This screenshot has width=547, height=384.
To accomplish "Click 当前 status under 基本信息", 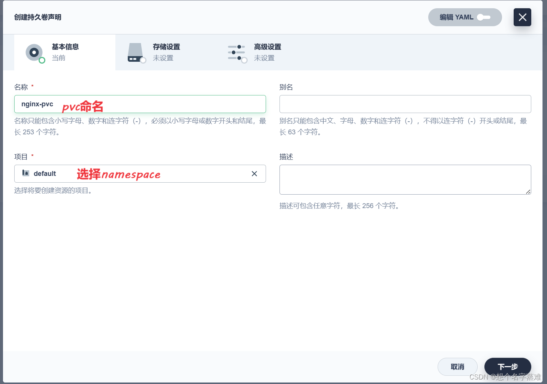I will [x=58, y=58].
